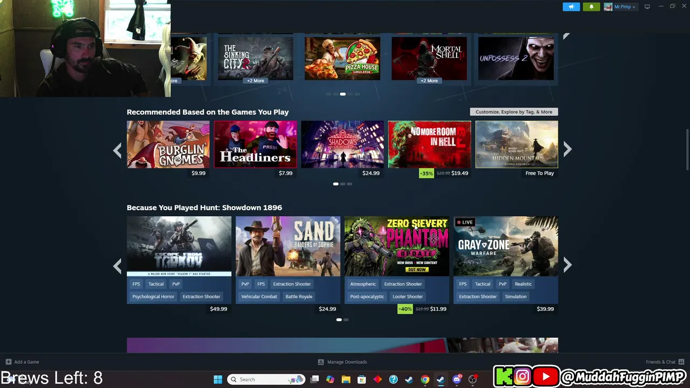The image size is (690, 388).
Task: Open Task View on the taskbar
Action: (315, 379)
